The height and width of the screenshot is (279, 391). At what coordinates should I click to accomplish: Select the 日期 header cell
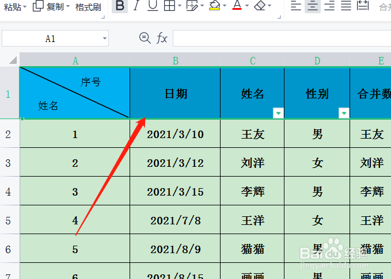175,93
